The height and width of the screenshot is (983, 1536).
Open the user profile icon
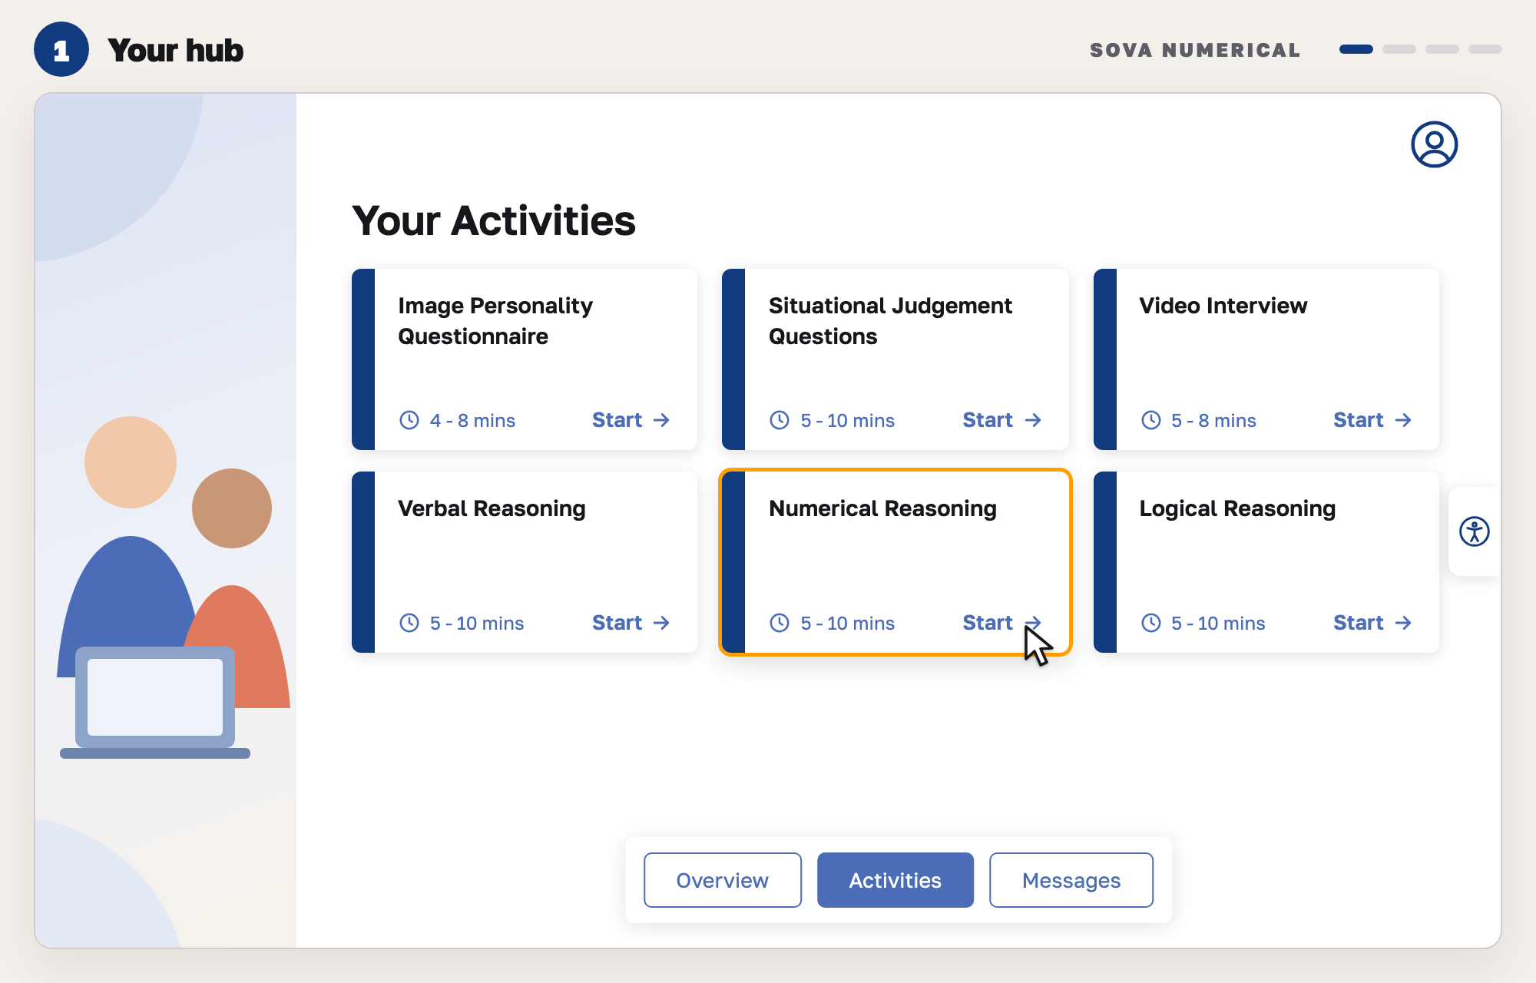pos(1434,144)
